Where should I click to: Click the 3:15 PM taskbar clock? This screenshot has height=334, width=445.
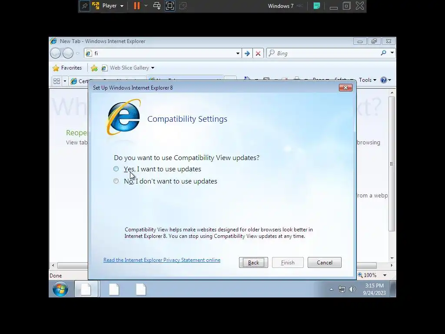click(374, 289)
